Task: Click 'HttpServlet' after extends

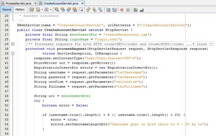Action: (117, 30)
